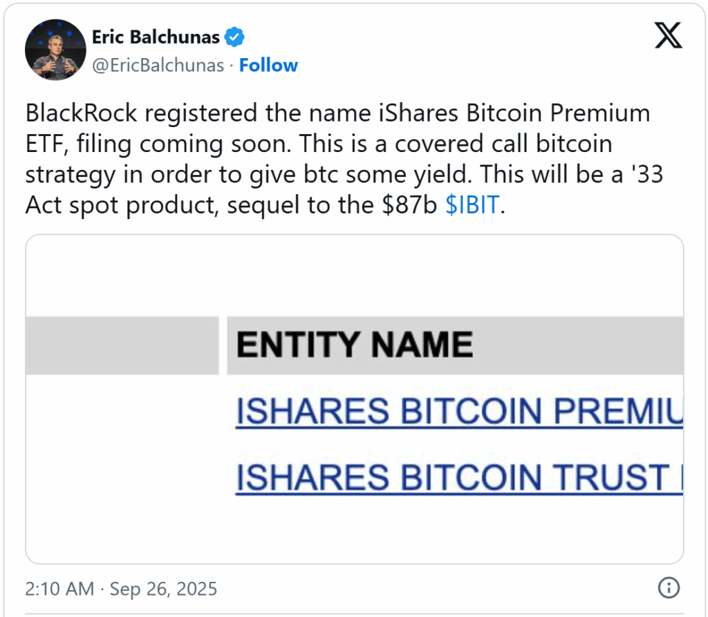Screen dimensions: 708x617
Task: Open the info icon beside the timestamp
Action: pyautogui.click(x=667, y=588)
